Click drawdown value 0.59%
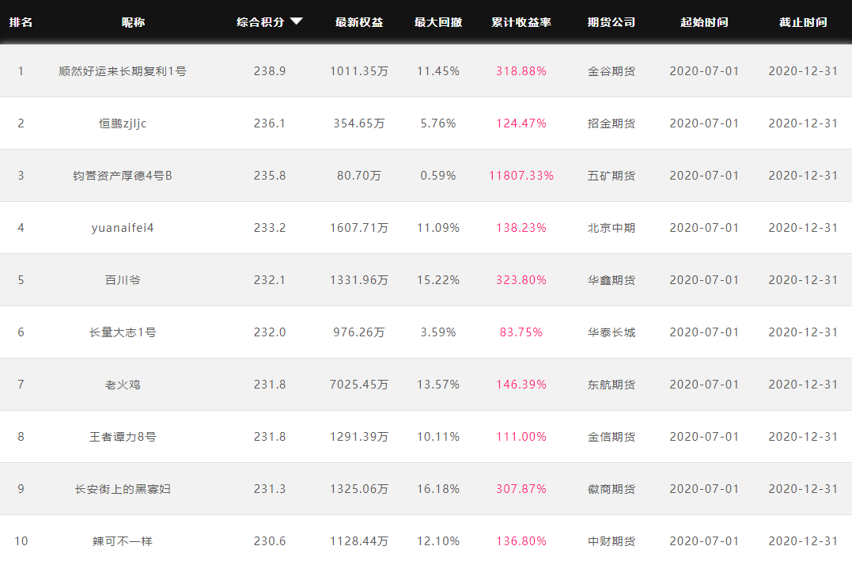 point(438,176)
